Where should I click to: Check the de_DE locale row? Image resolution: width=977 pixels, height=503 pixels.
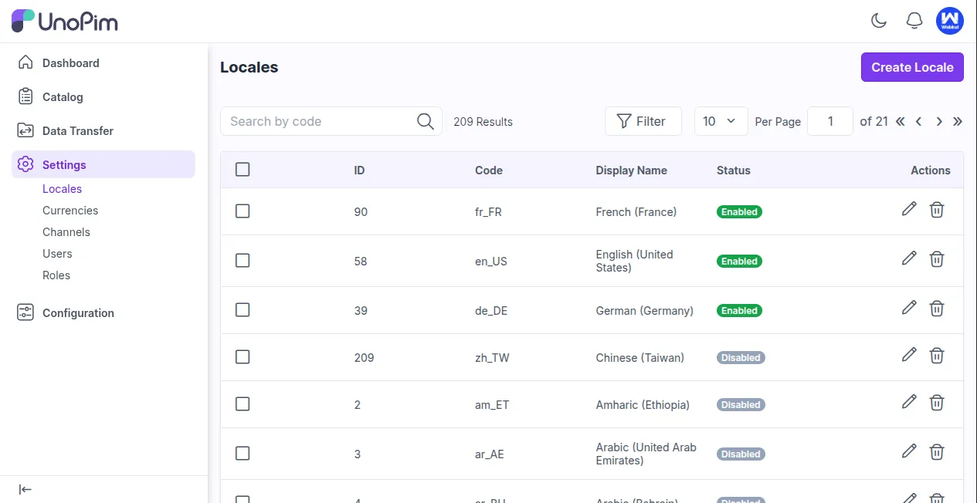[243, 310]
